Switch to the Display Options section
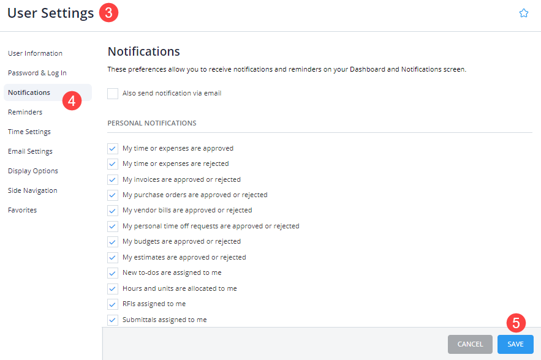The image size is (541, 360). click(x=32, y=171)
